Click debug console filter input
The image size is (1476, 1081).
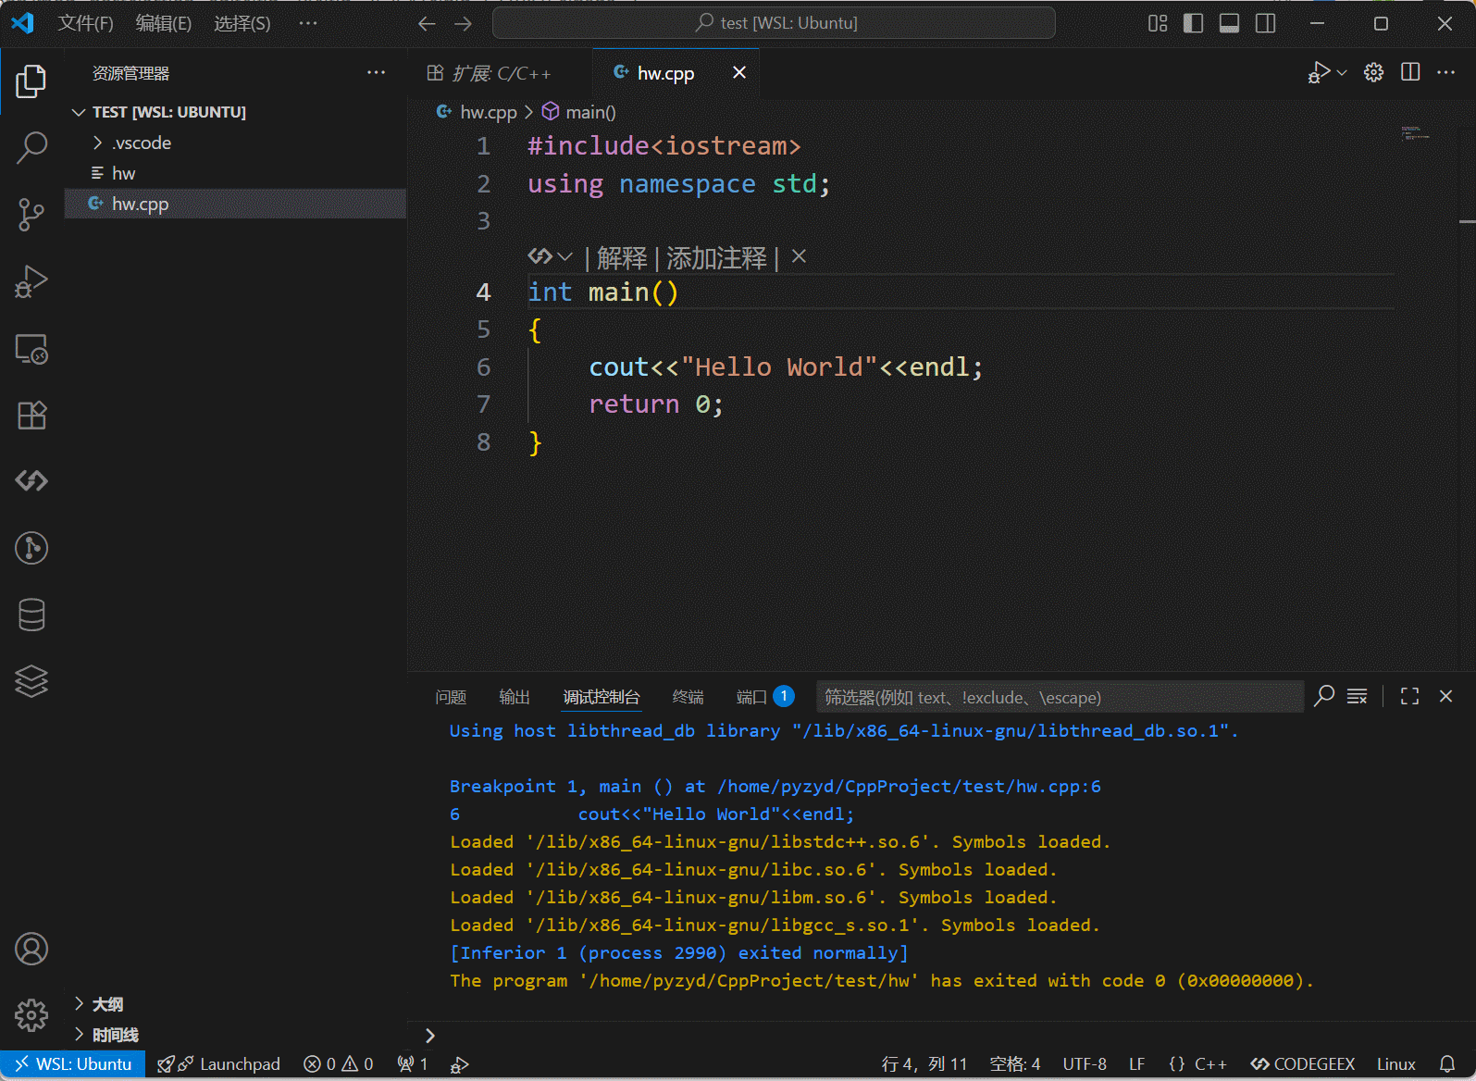coord(1060,697)
